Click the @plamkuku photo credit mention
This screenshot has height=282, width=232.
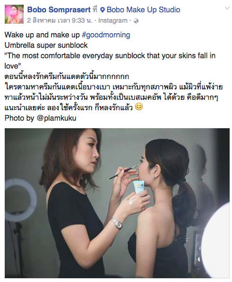[x=57, y=118]
